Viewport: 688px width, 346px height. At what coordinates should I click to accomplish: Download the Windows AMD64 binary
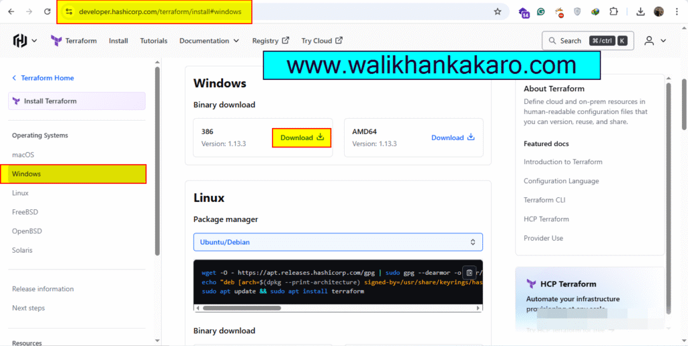tap(452, 137)
